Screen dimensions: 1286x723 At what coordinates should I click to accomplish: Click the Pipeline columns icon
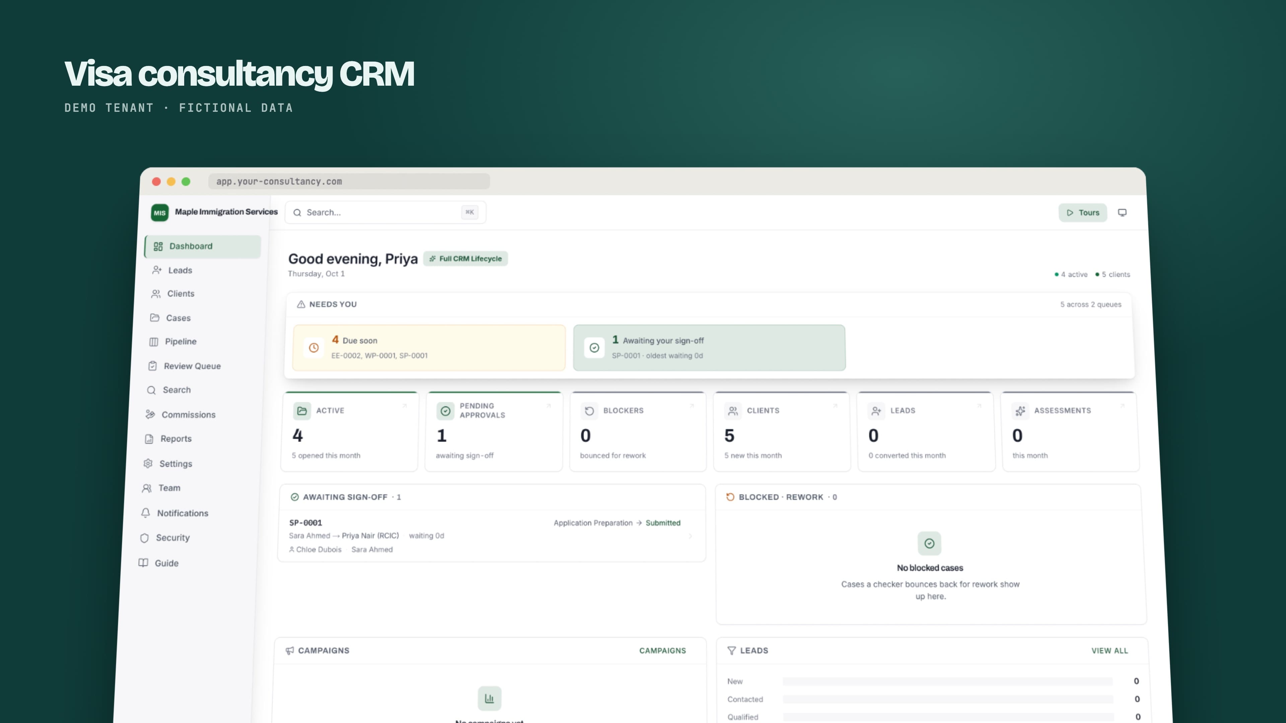click(x=154, y=342)
